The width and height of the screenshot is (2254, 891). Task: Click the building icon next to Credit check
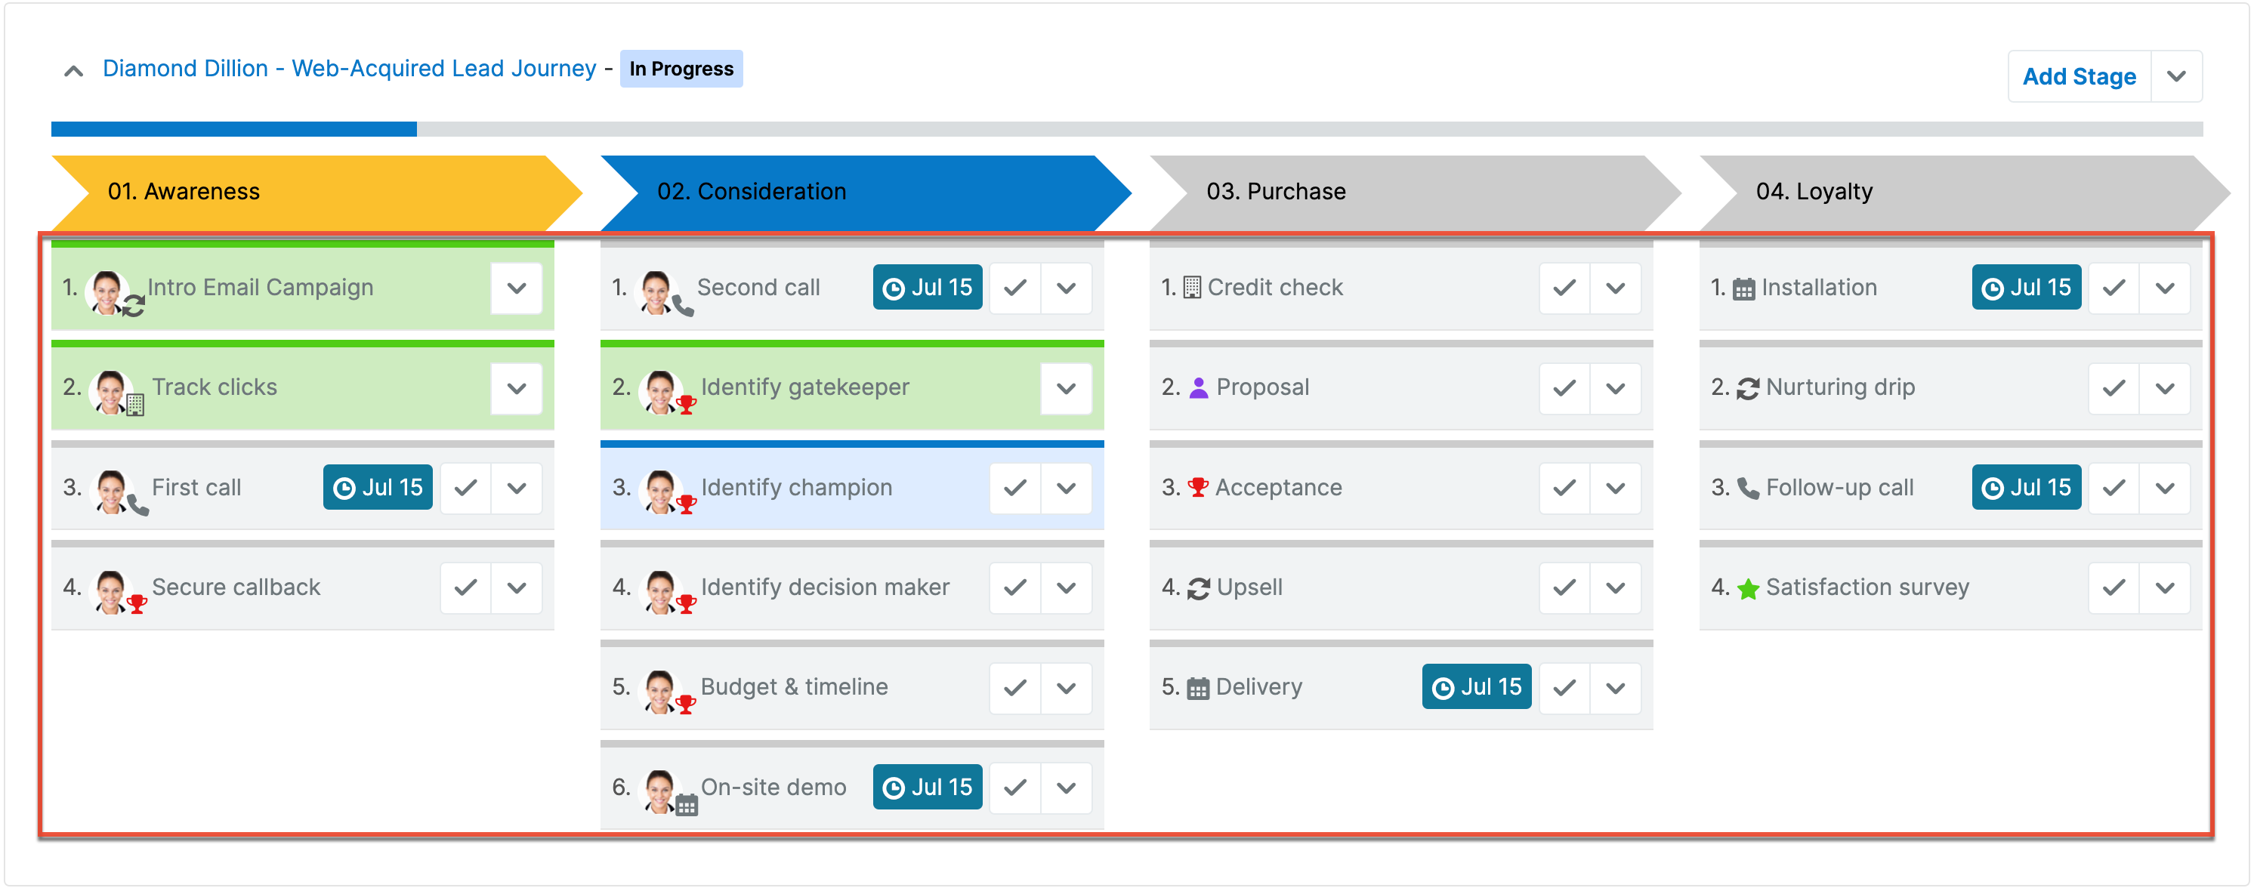tap(1191, 288)
